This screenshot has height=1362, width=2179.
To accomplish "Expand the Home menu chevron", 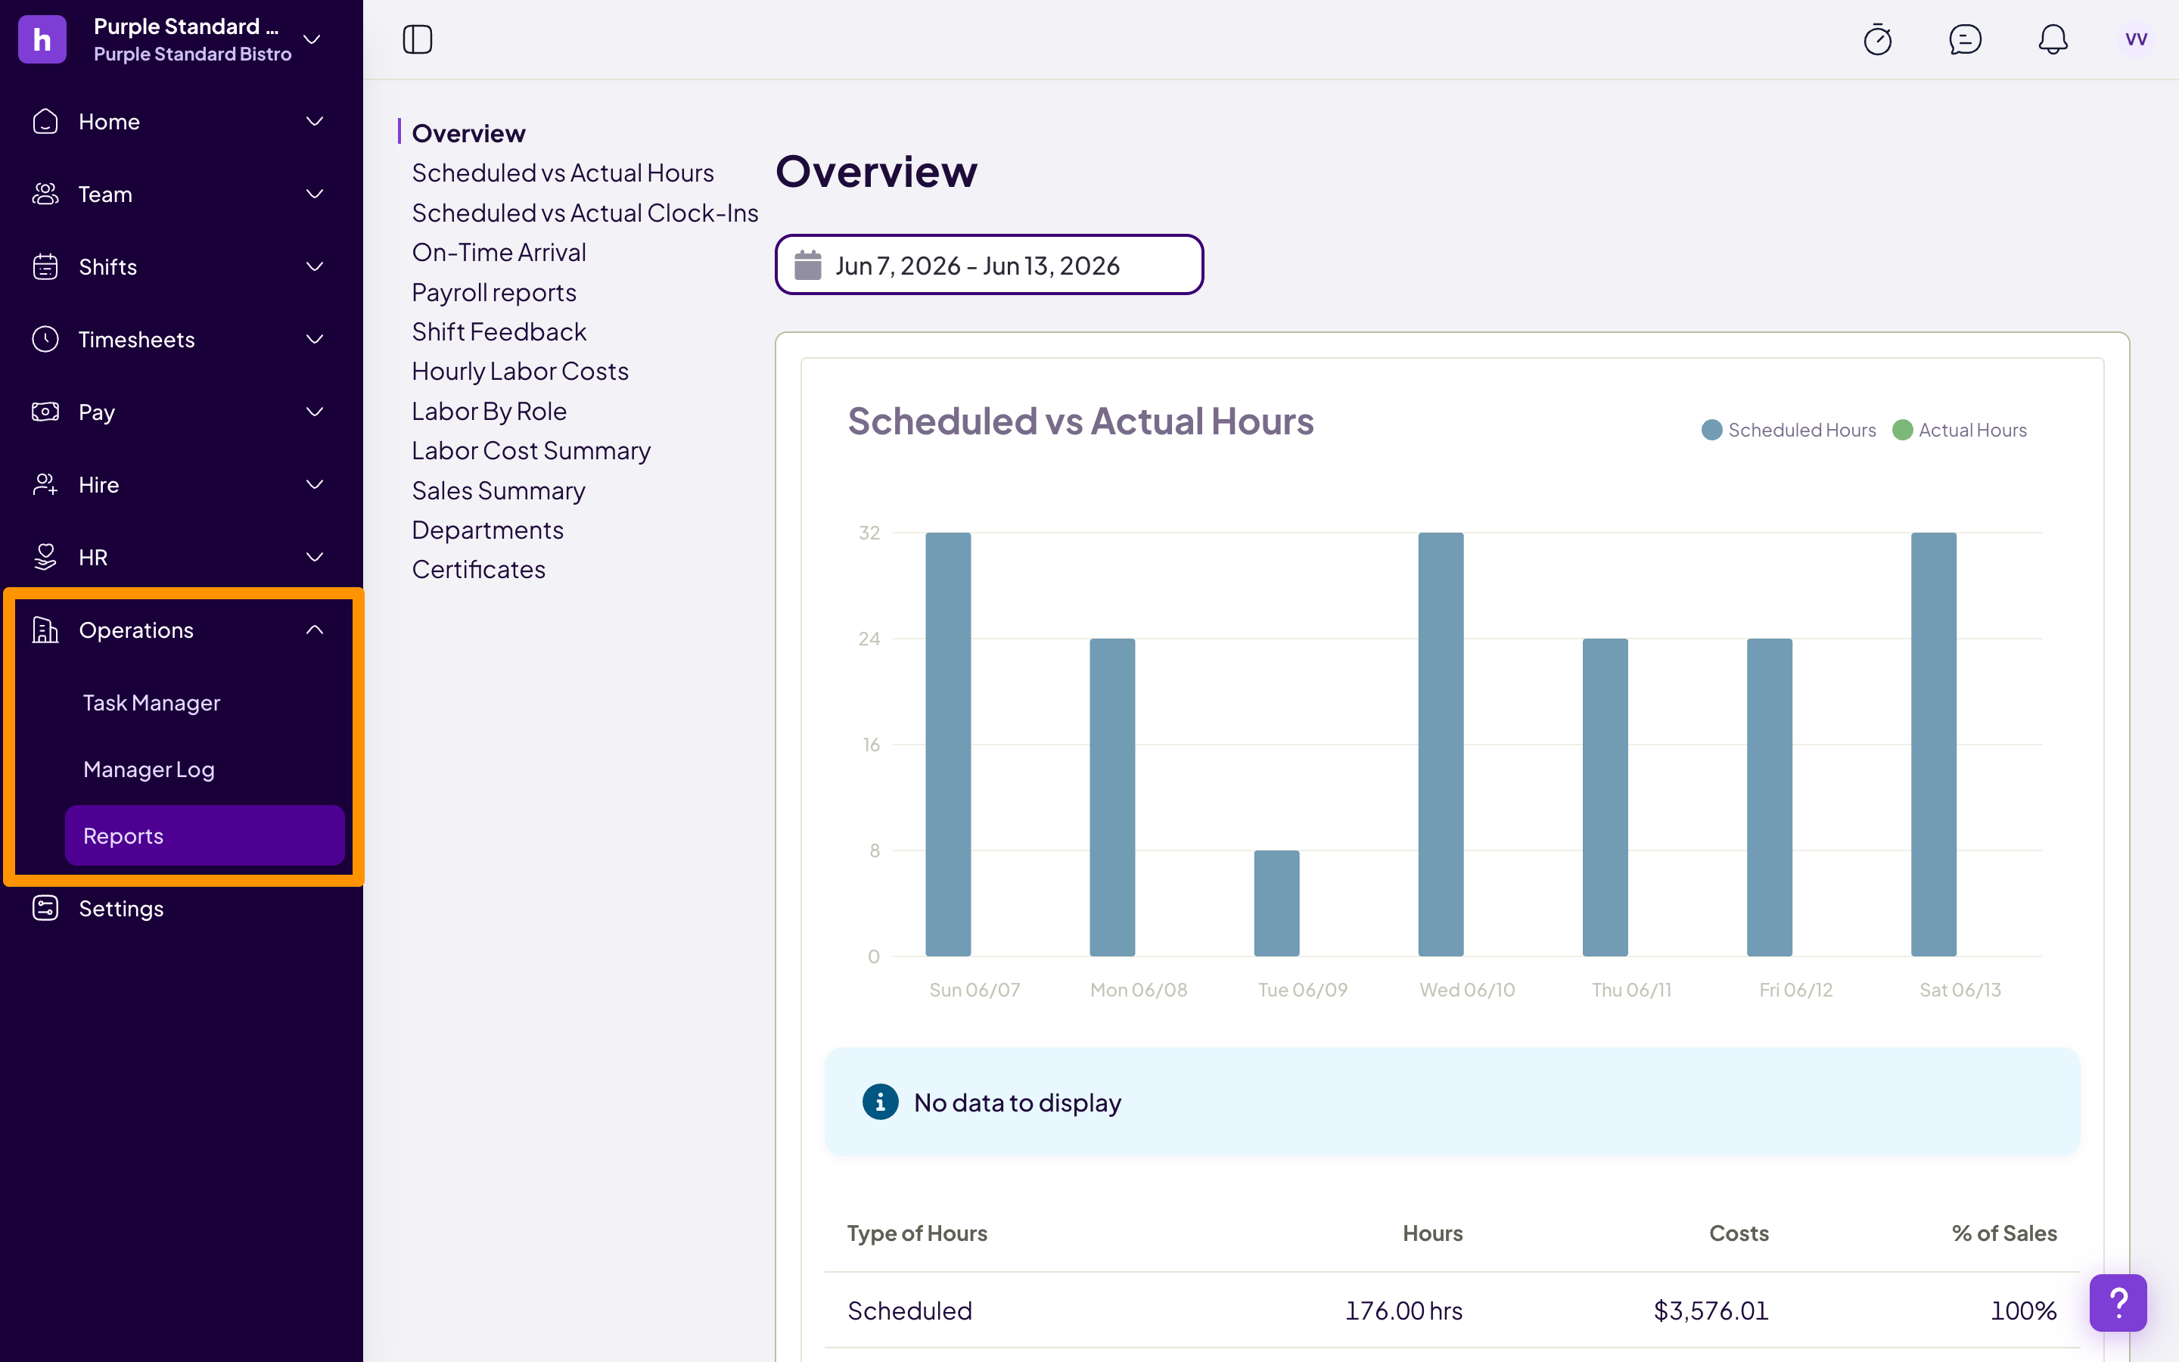I will click(314, 122).
